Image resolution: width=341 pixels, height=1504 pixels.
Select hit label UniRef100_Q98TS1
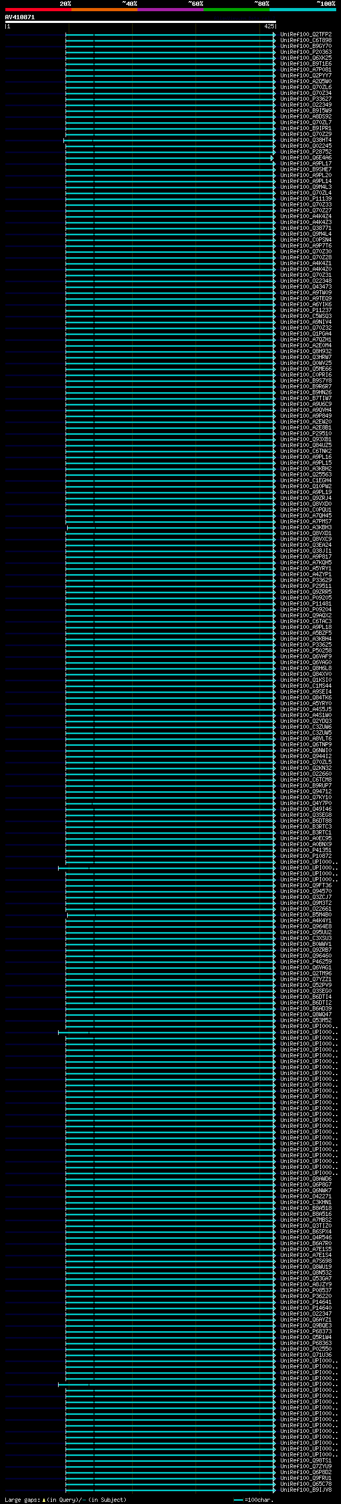tap(306, 1460)
